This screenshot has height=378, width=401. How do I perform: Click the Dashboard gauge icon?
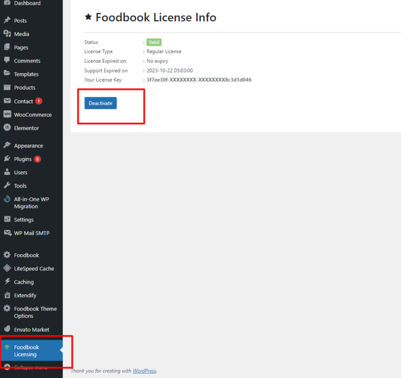point(7,3)
